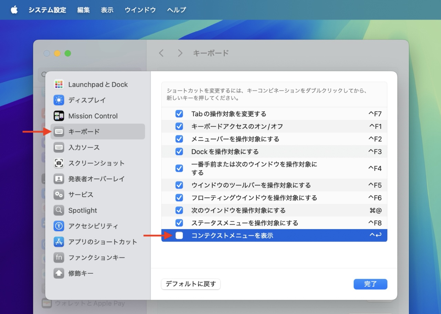
Task: Select the アクセシビリティ category label
Action: [93, 226]
